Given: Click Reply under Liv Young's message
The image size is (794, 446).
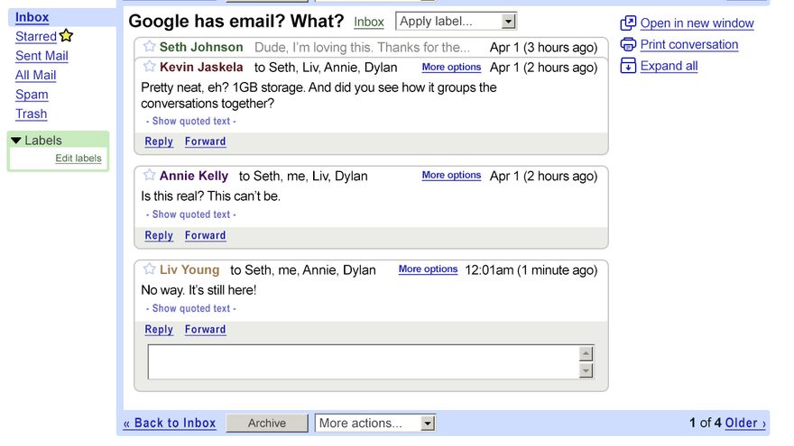Looking at the screenshot, I should tap(159, 330).
